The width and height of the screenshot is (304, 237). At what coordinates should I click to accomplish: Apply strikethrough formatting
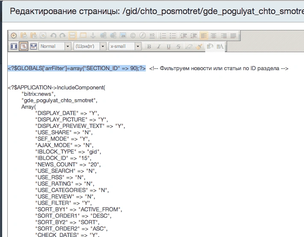click(x=179, y=47)
